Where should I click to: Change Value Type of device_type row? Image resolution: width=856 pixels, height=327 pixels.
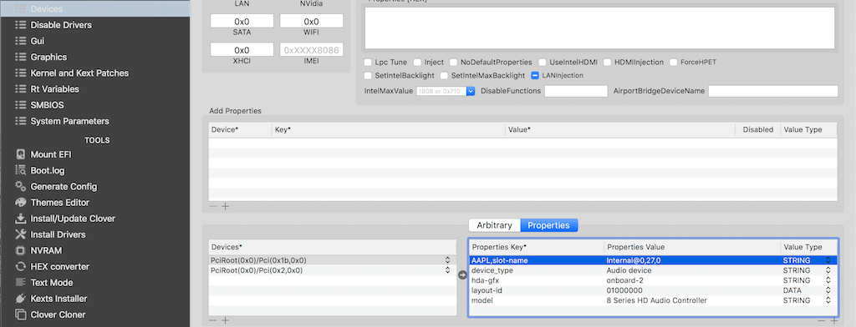[x=828, y=270]
